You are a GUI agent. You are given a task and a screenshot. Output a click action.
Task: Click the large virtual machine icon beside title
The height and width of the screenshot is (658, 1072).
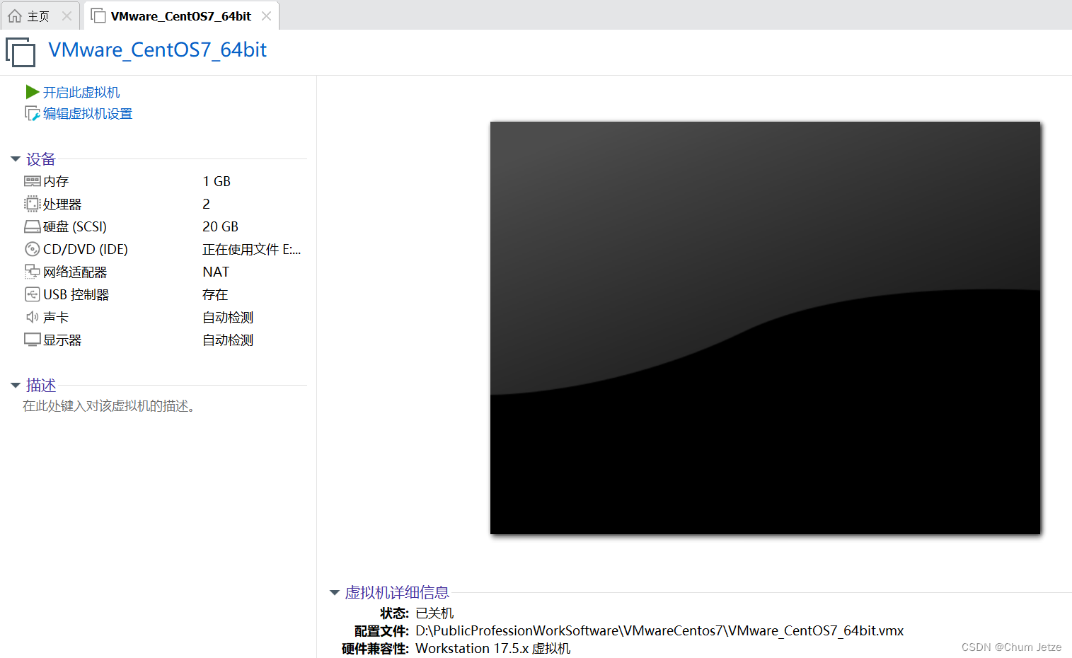21,52
